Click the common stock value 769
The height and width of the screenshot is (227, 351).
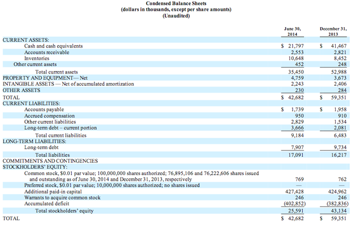[299, 180]
